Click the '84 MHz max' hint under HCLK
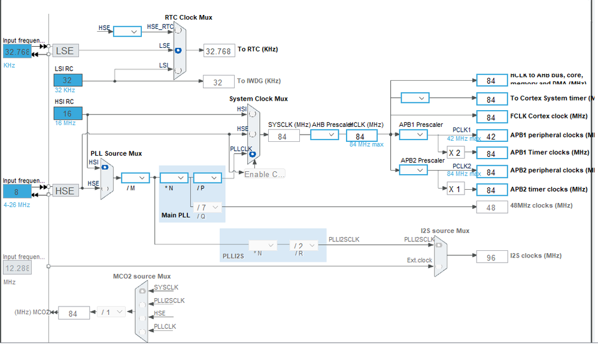This screenshot has width=598, height=346. (x=366, y=145)
